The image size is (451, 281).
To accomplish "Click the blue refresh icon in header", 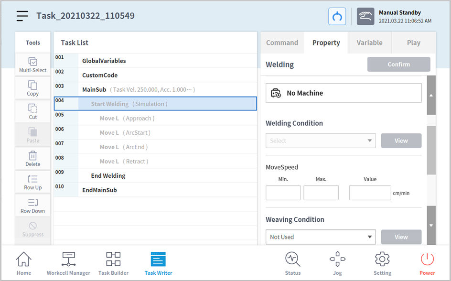I will (337, 16).
